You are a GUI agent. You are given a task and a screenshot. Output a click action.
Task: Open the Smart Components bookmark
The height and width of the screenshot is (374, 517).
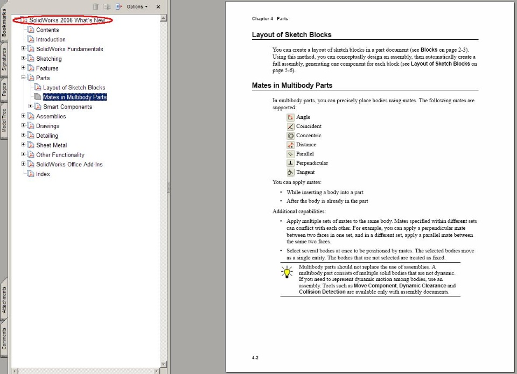(68, 107)
